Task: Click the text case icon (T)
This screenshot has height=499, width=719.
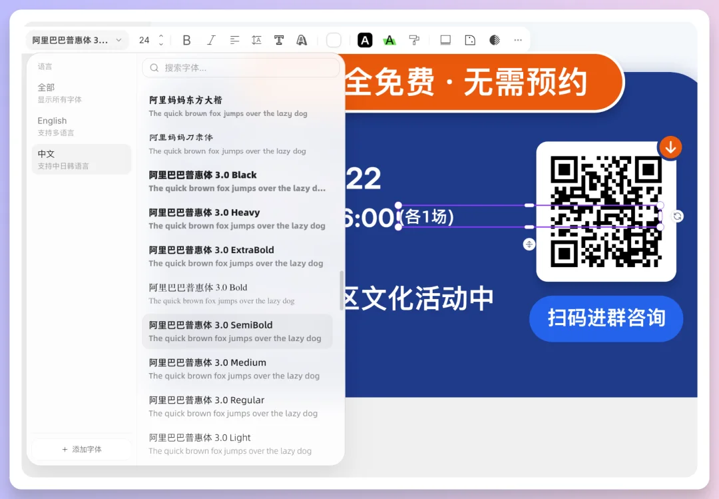Action: 279,39
